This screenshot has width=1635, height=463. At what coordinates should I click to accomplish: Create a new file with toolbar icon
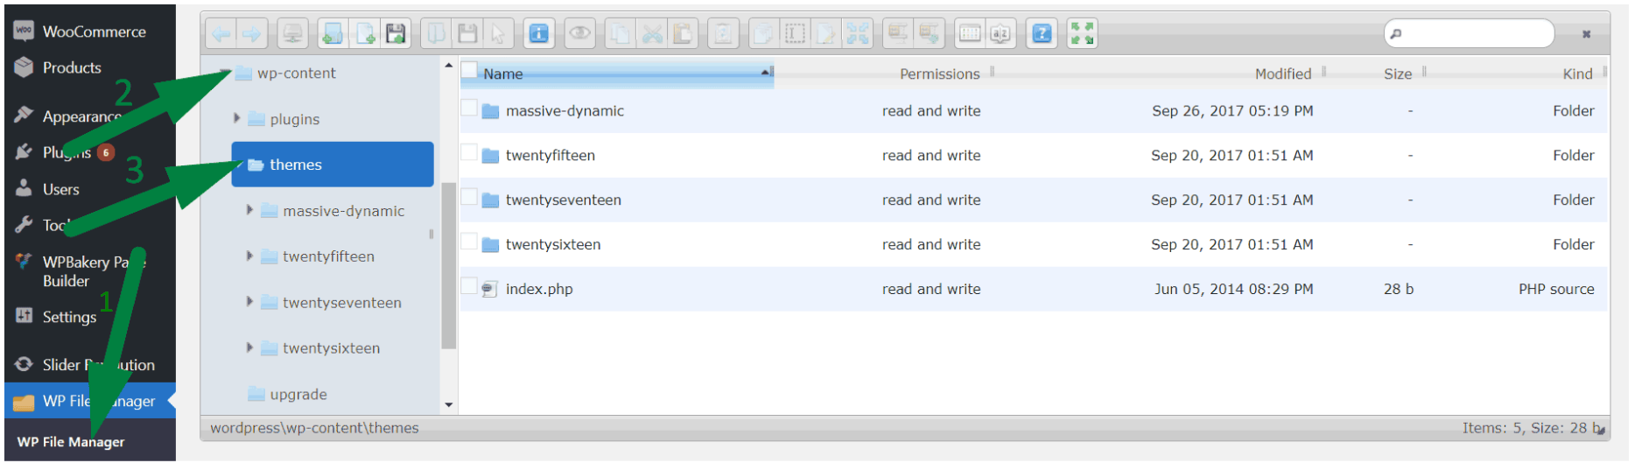(364, 34)
